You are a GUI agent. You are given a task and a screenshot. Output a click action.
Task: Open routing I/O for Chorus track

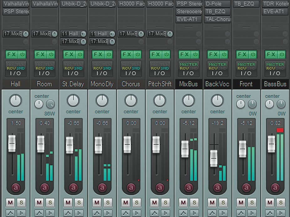click(131, 69)
